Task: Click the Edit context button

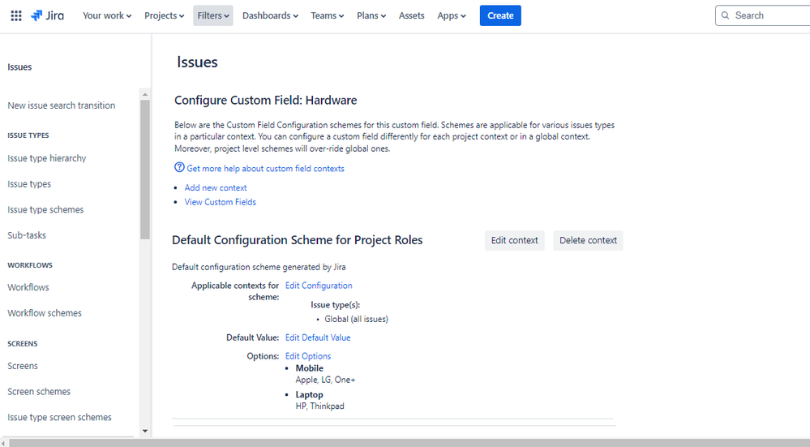Action: (x=515, y=240)
